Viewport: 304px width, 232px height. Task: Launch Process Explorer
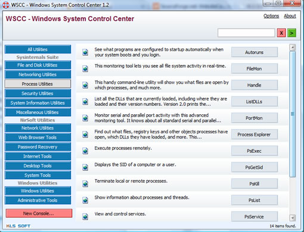click(x=254, y=134)
